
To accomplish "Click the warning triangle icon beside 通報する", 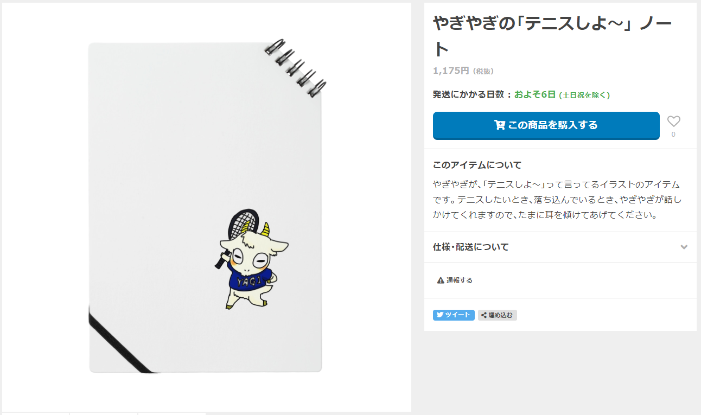I will click(x=441, y=280).
